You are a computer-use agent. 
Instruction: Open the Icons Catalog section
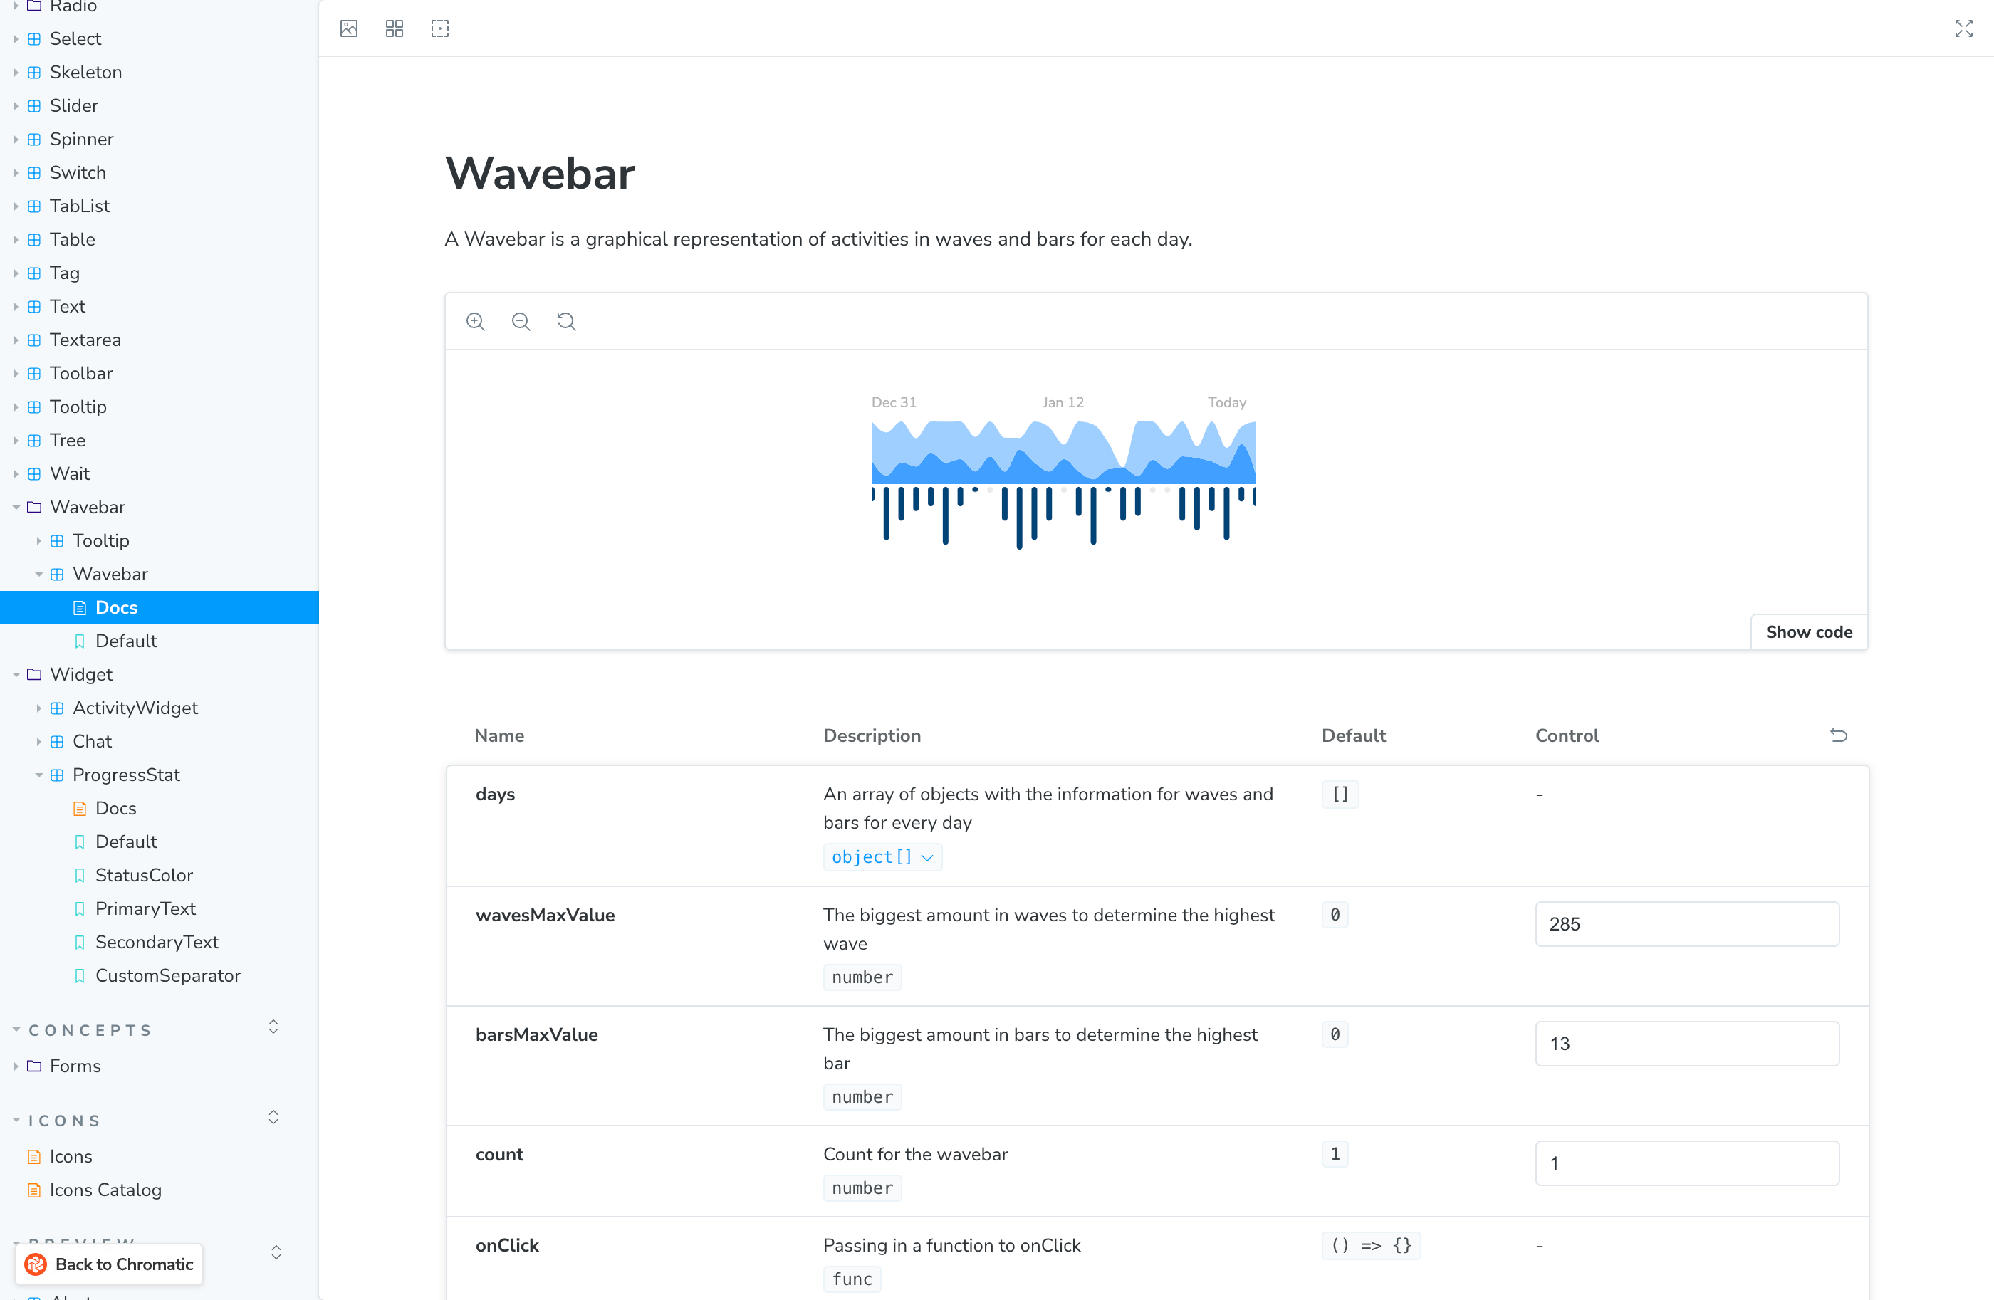click(105, 1190)
